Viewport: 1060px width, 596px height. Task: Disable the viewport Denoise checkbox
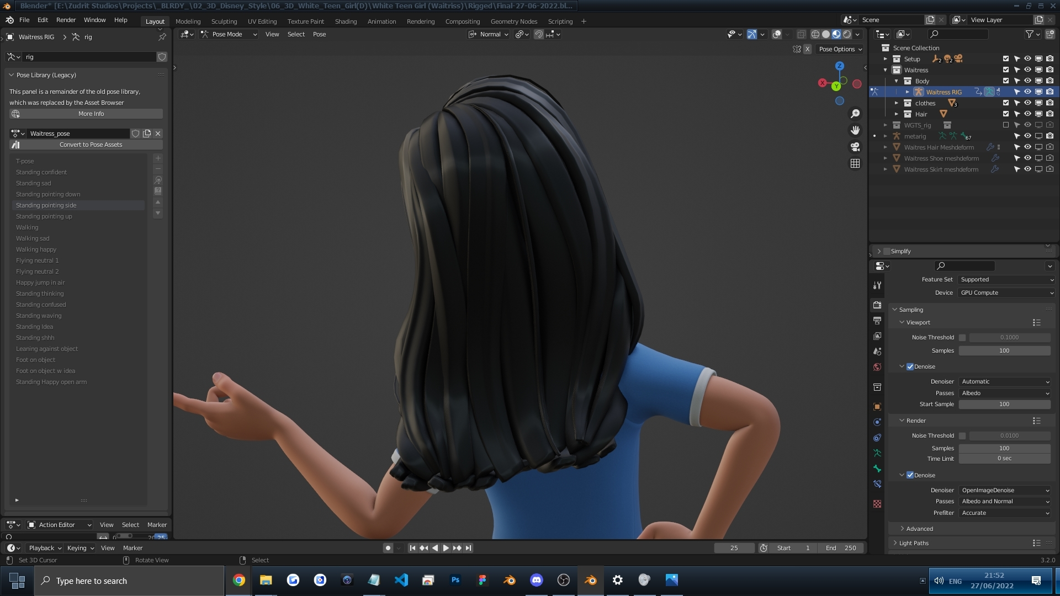click(910, 366)
